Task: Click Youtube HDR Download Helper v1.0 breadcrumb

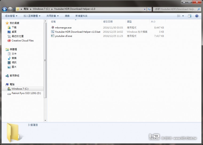Action: click(x=75, y=9)
